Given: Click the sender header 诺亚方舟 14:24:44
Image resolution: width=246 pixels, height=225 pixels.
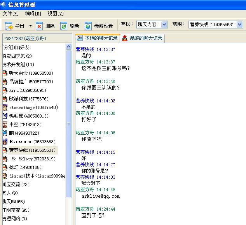Looking at the screenshot, I should tap(95, 209).
